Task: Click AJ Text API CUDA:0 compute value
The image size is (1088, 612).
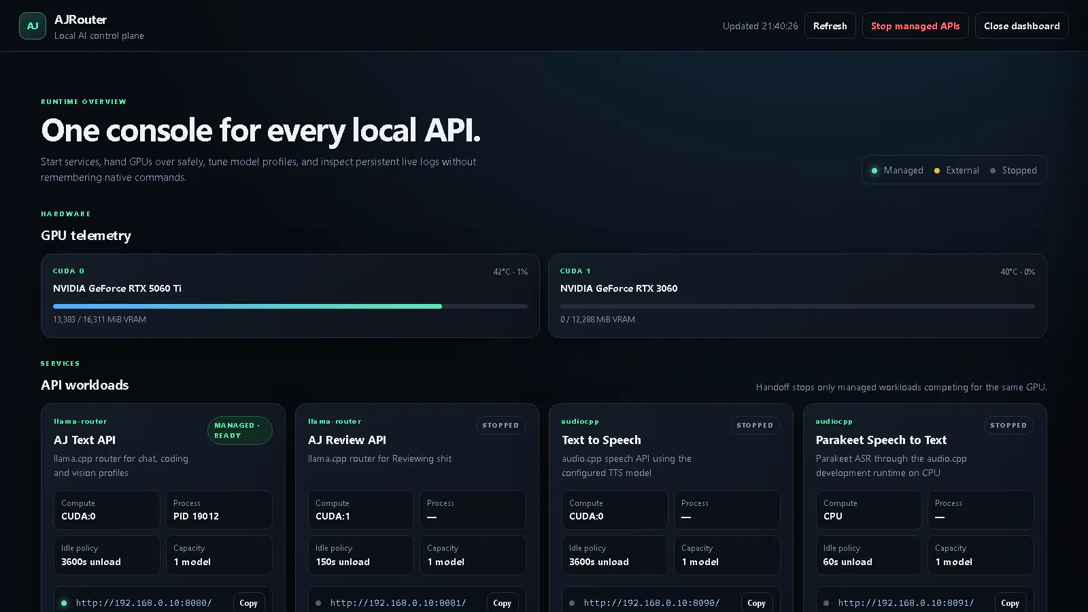Action: tap(79, 516)
